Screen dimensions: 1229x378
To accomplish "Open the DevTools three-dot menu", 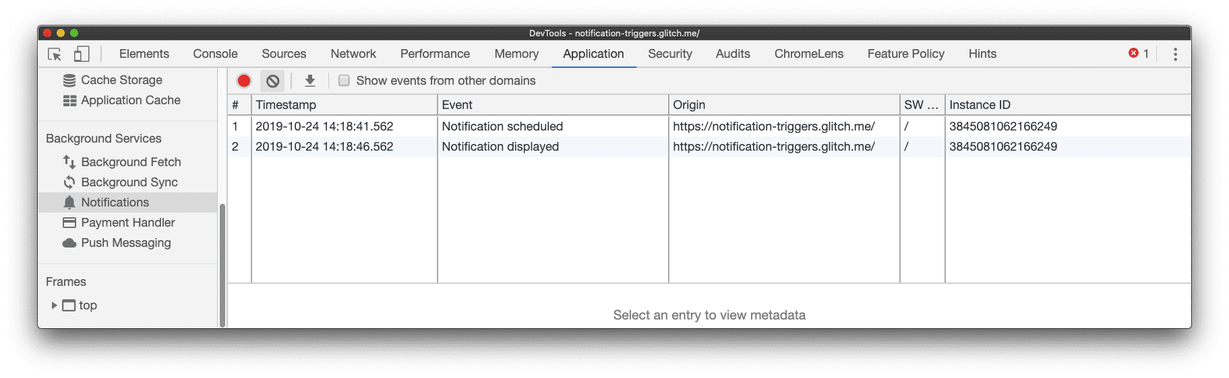I will pyautogui.click(x=1175, y=54).
